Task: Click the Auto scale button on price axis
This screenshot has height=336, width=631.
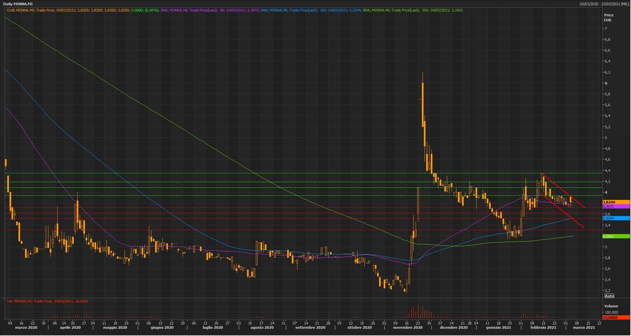Action: (609, 296)
